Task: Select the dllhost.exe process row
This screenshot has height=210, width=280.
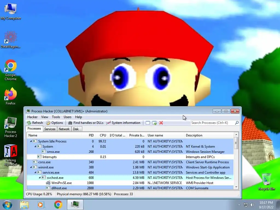Action: click(130, 188)
